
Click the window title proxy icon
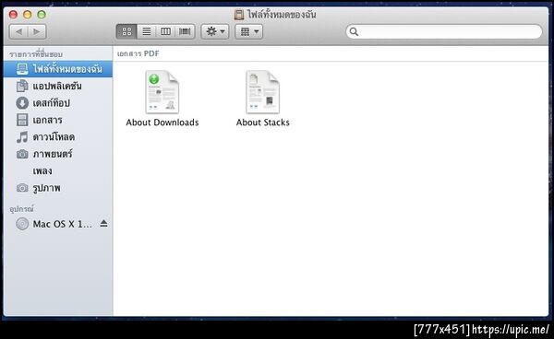click(x=239, y=15)
